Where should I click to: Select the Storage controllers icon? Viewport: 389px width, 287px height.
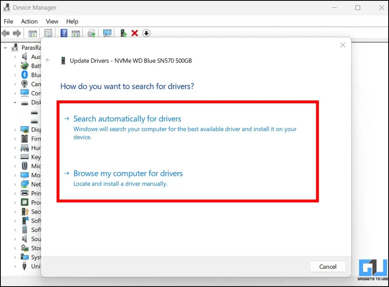25,248
